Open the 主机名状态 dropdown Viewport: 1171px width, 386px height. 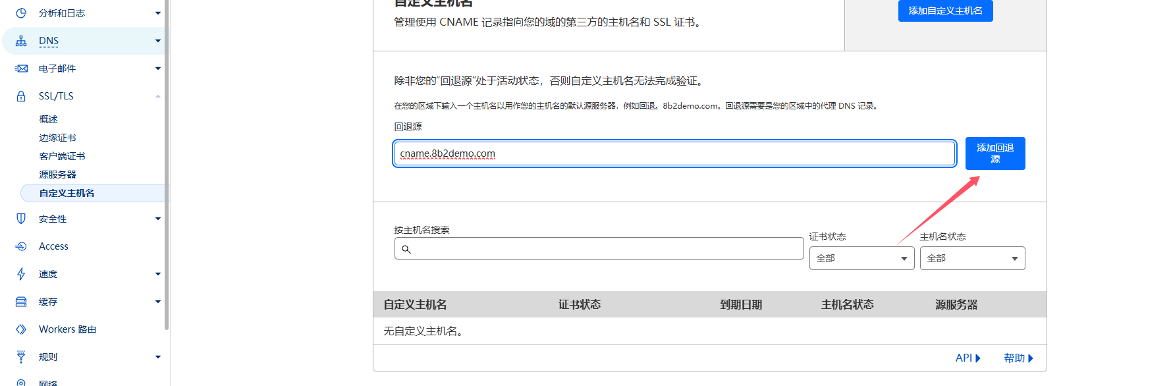coord(971,258)
